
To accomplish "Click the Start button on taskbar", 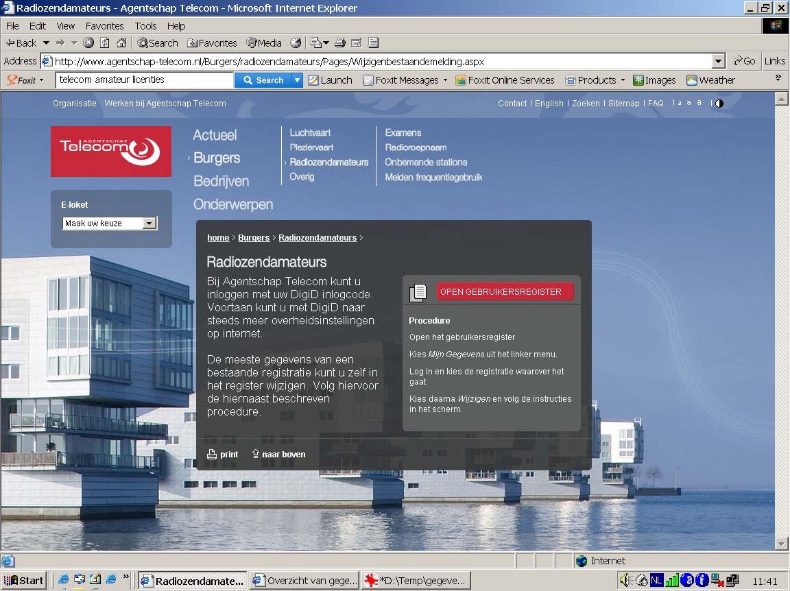I will 24,581.
